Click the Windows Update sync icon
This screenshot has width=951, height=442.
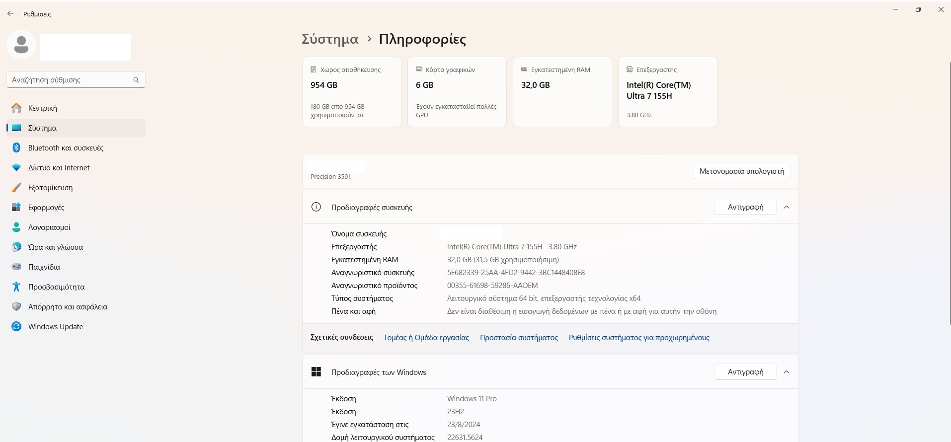(16, 326)
